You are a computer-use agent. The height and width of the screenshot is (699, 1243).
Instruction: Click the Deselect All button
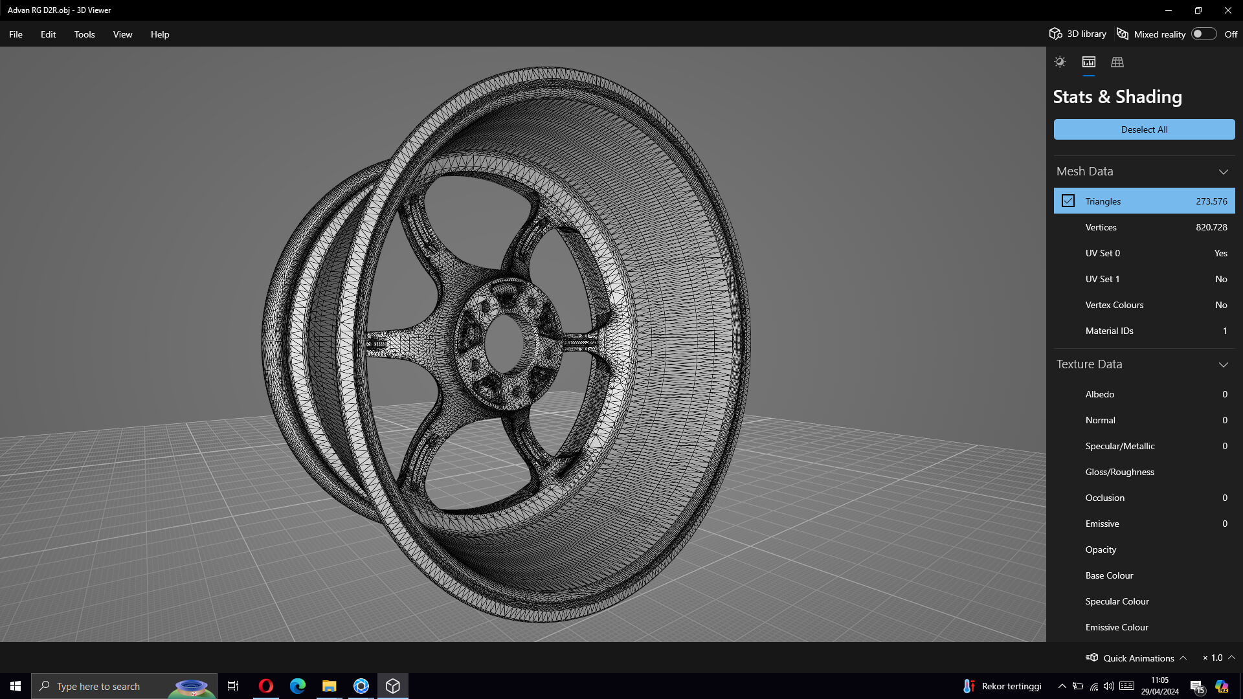[1144, 129]
